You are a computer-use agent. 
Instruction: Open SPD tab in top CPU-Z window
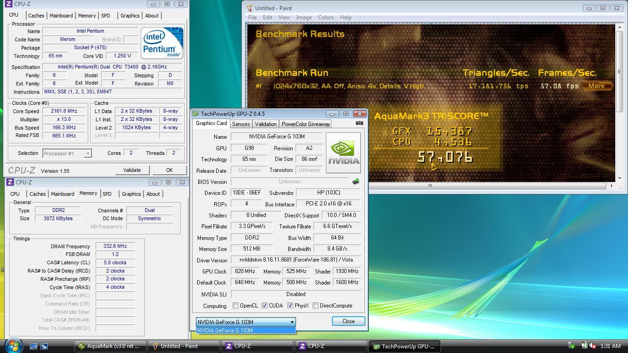coord(106,16)
